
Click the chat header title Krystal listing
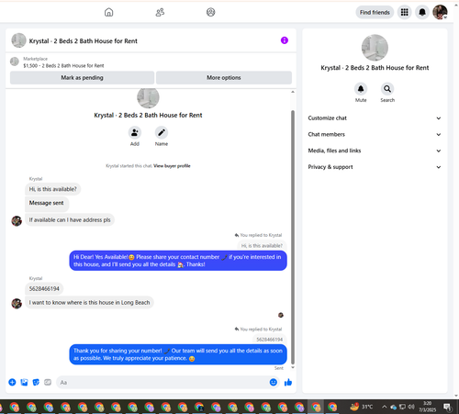coord(83,40)
